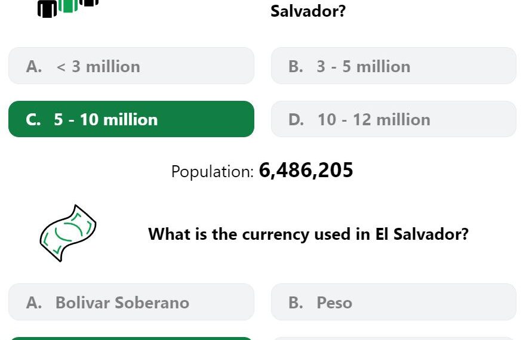The height and width of the screenshot is (340, 523).
Task: Pick the highlighted 5 - 10 million answer
Action: pyautogui.click(x=131, y=119)
